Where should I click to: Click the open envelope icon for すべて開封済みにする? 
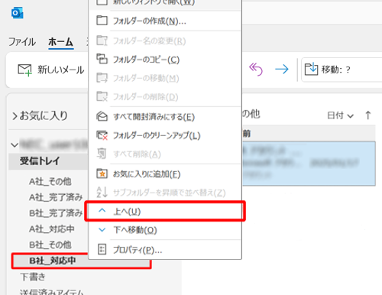click(x=102, y=116)
